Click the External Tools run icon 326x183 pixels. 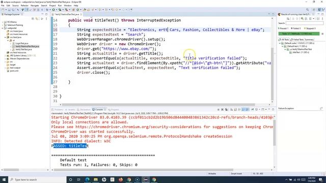point(66,10)
